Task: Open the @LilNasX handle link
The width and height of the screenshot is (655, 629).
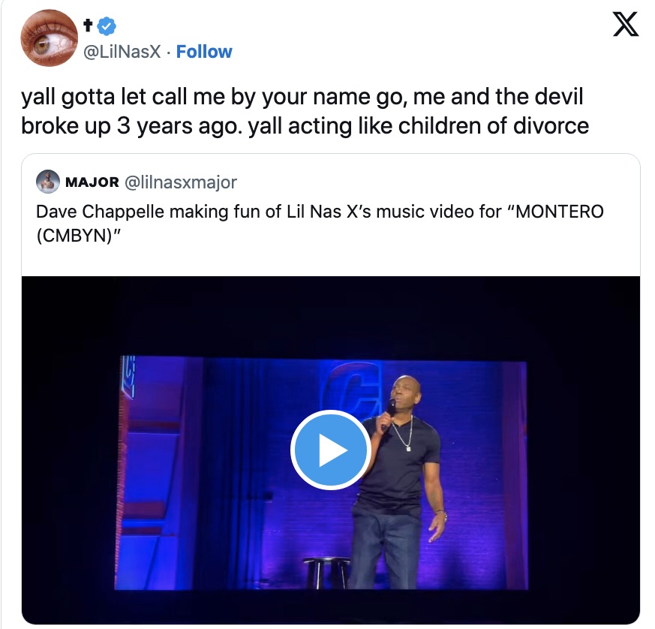Action: coord(122,52)
